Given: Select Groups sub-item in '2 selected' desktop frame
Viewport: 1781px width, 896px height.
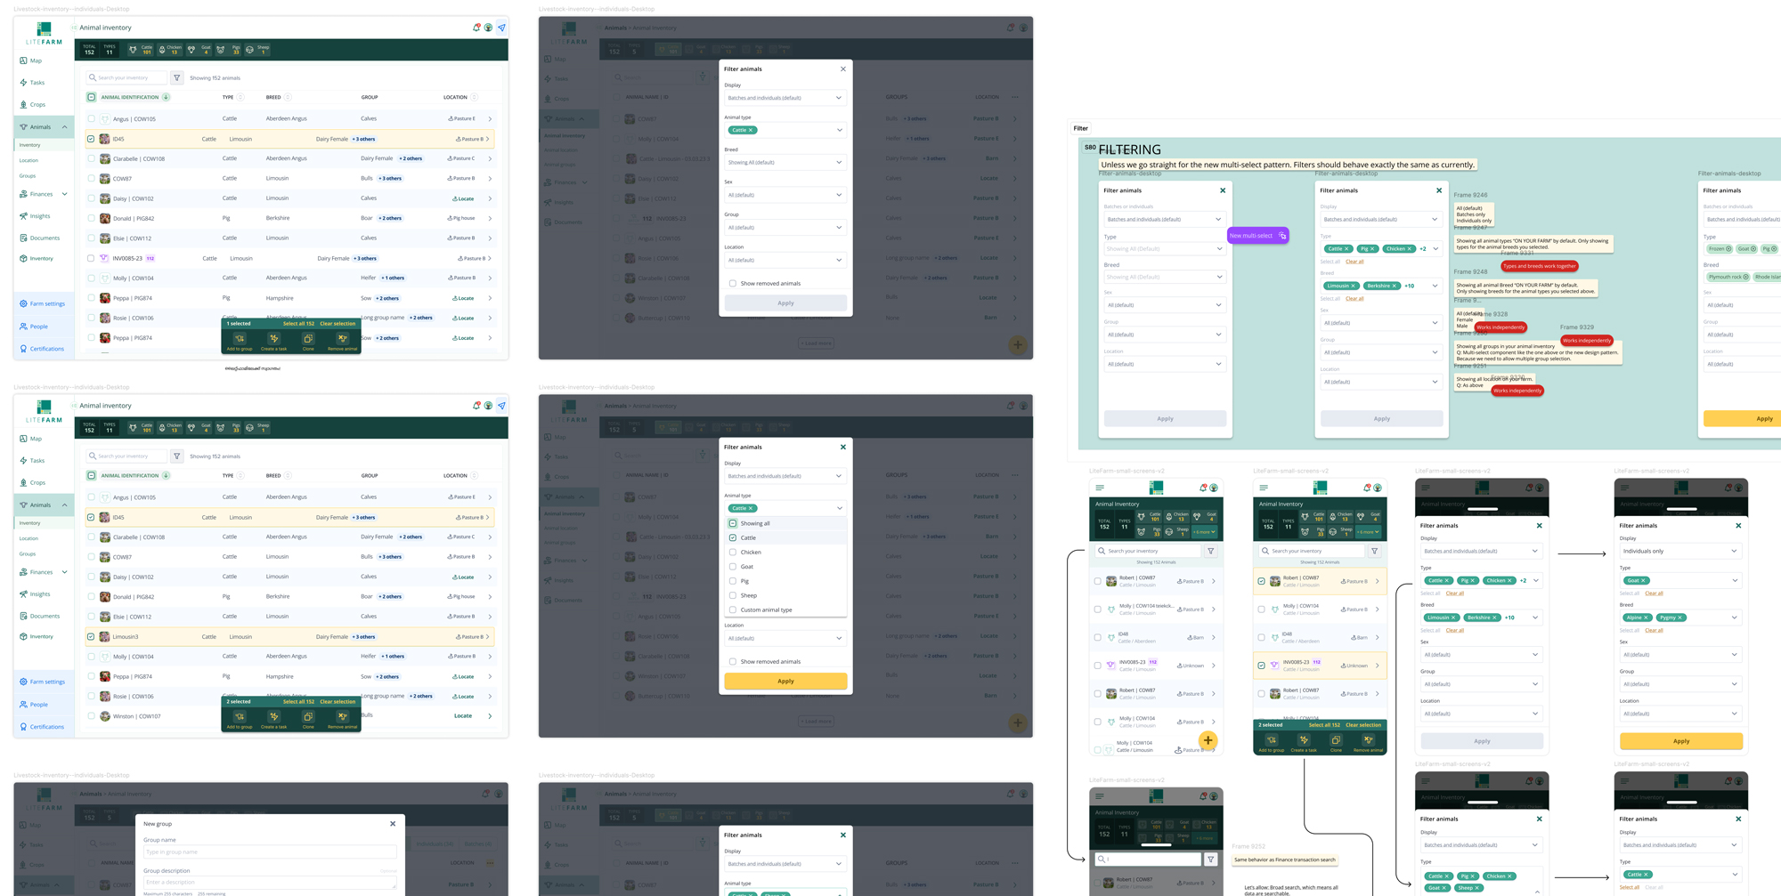Looking at the screenshot, I should pos(28,553).
